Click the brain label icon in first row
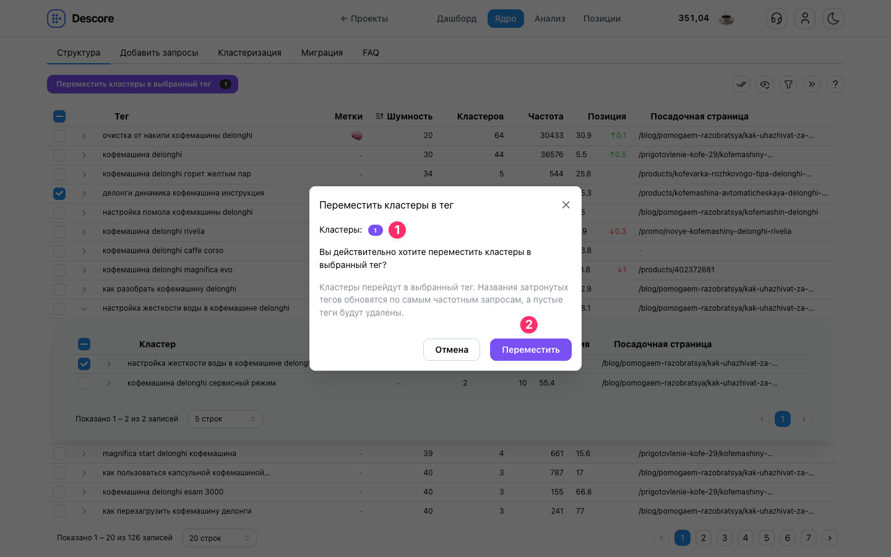891x557 pixels. 357,136
